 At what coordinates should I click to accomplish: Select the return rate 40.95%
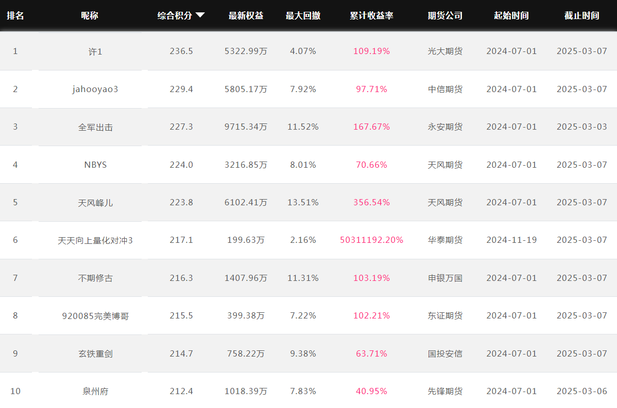(x=371, y=391)
